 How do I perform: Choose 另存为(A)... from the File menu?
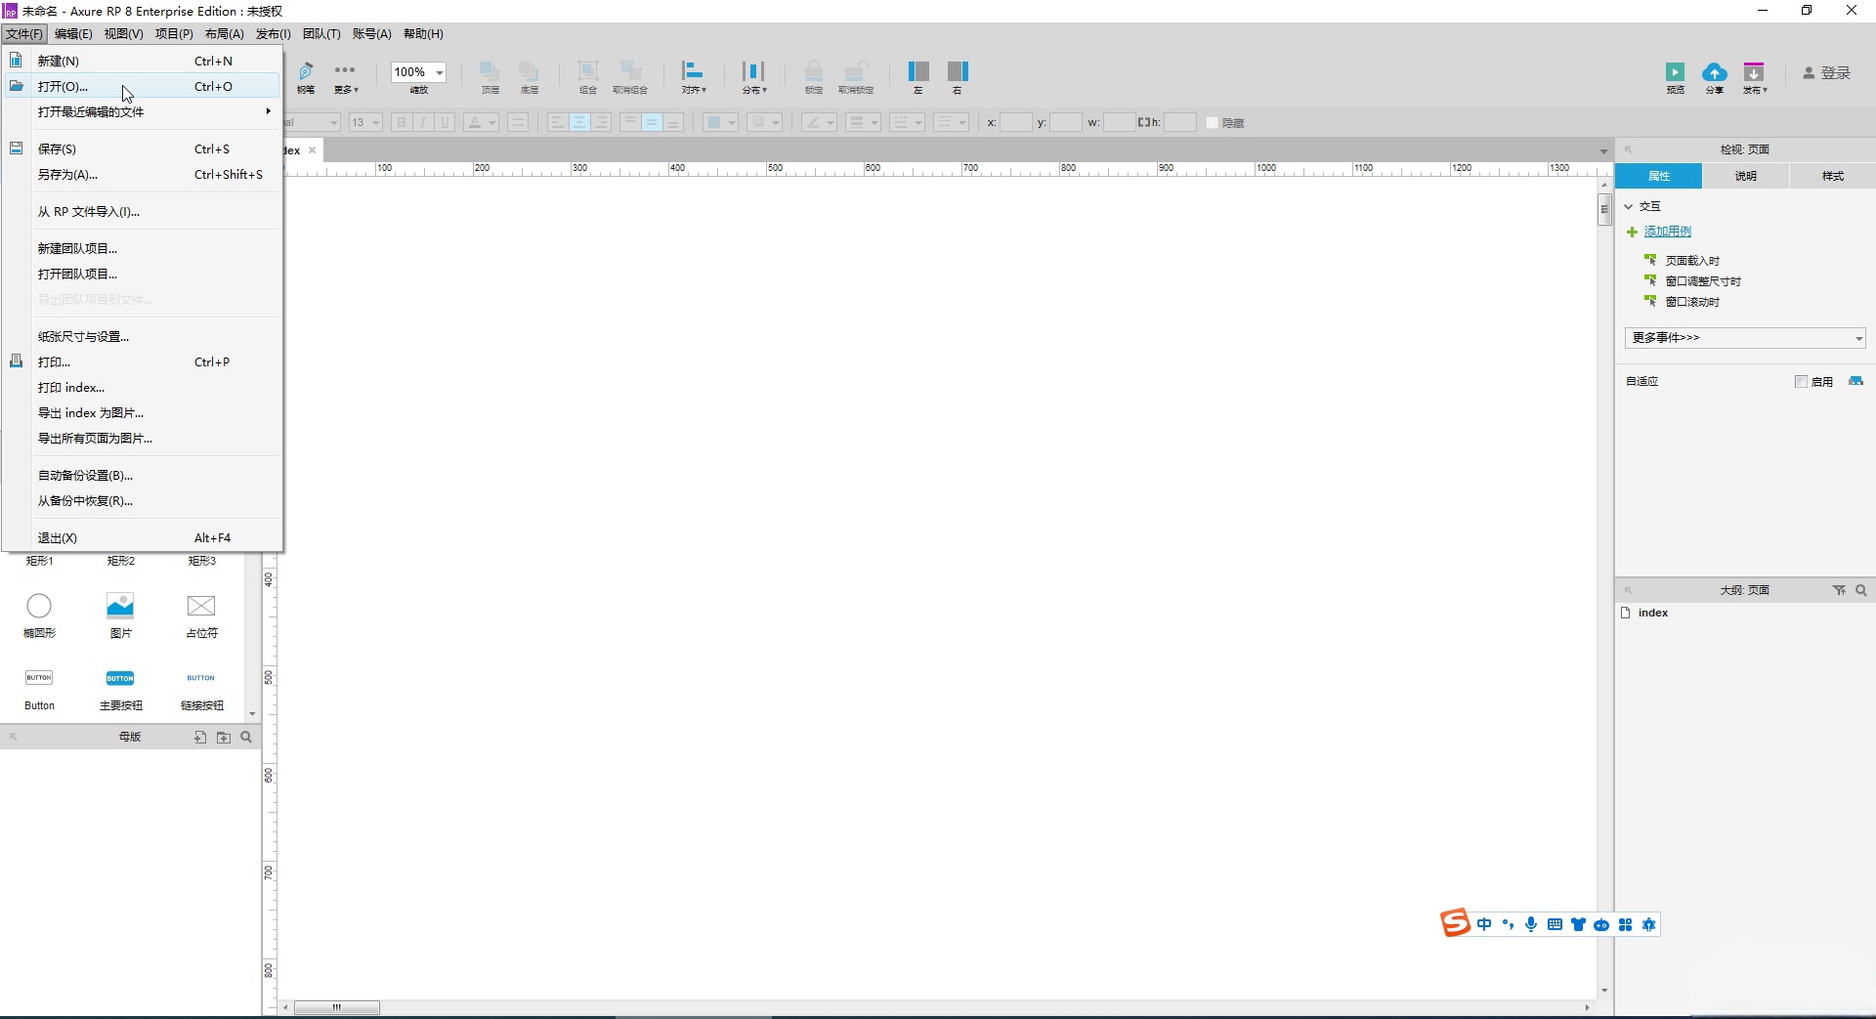(68, 175)
